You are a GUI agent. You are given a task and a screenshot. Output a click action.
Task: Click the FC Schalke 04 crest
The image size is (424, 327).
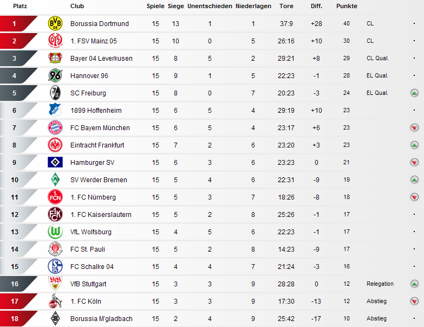(x=55, y=266)
